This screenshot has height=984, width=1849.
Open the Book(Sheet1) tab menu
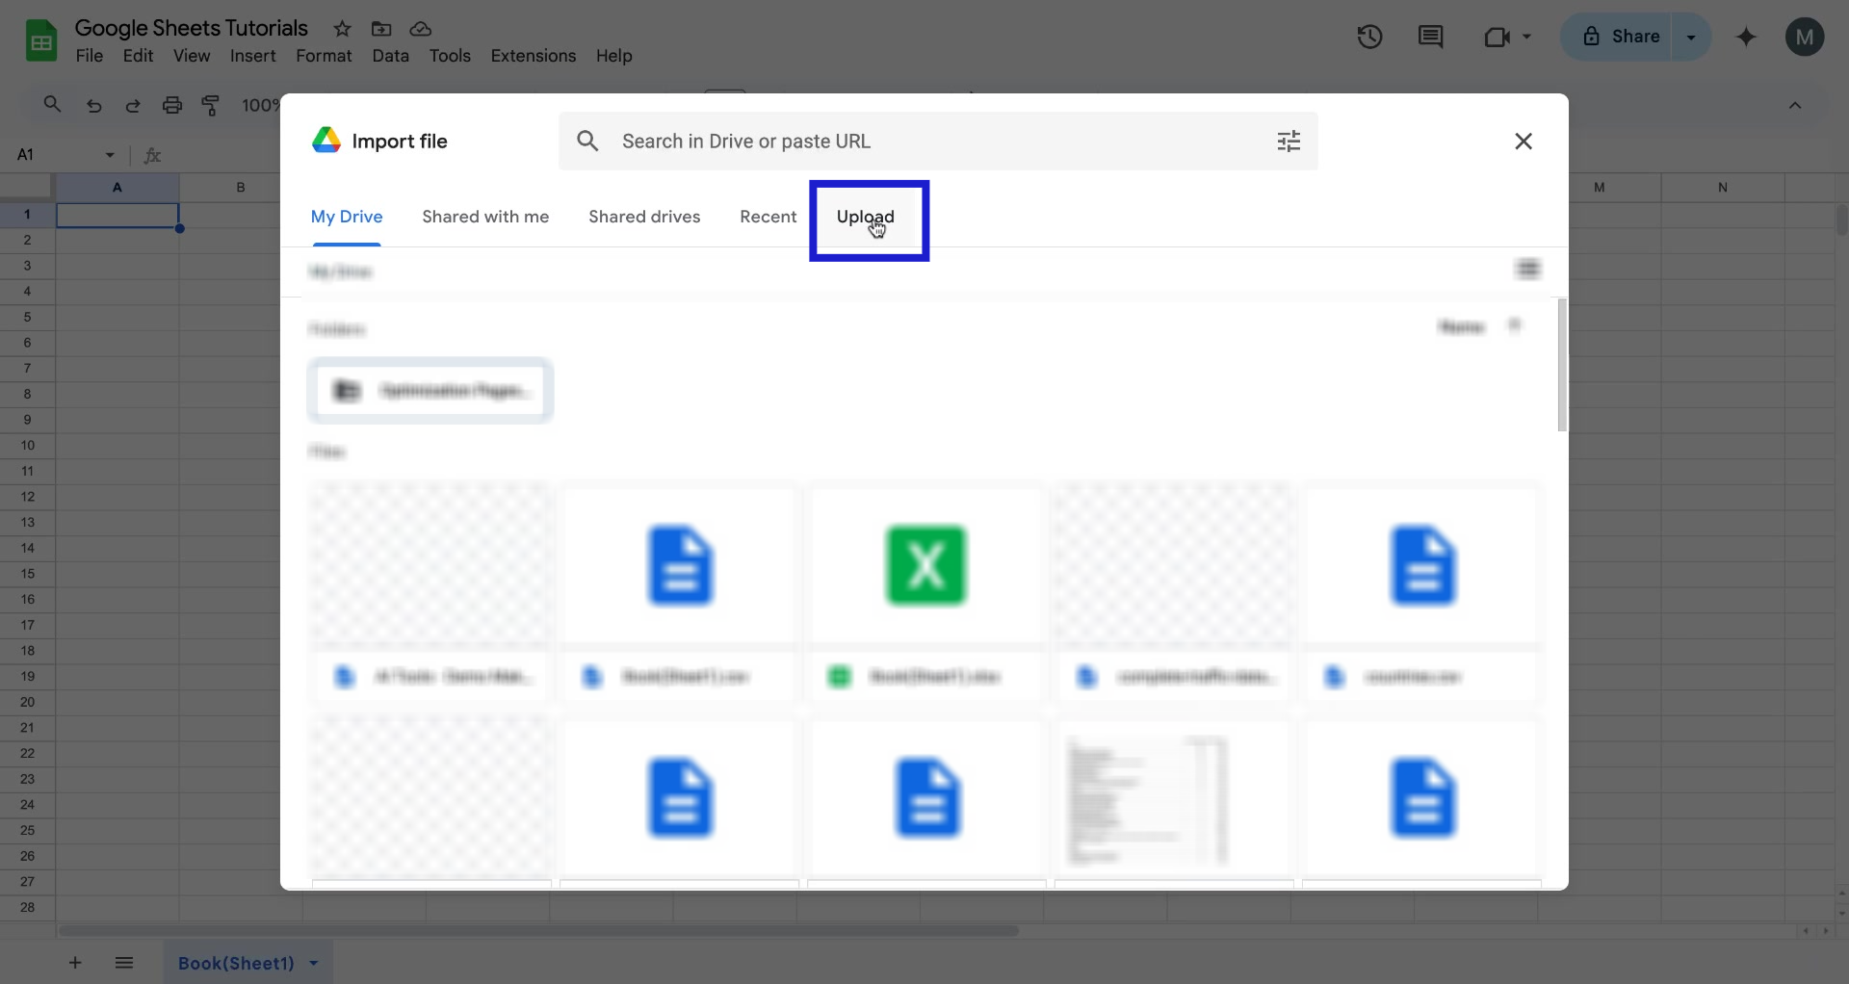tap(314, 963)
